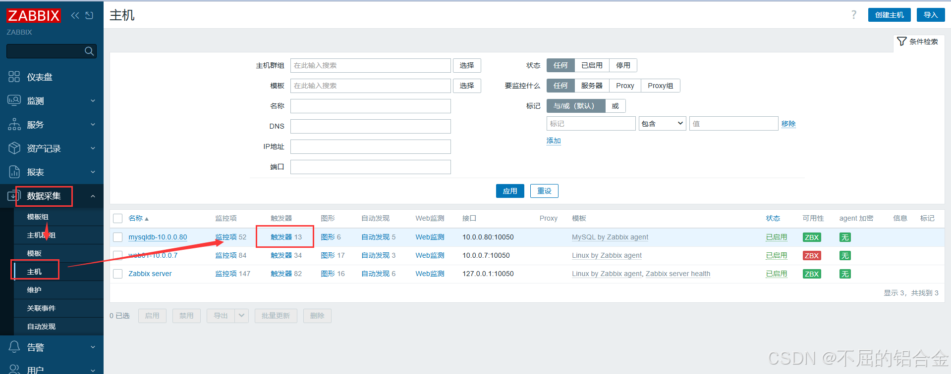The width and height of the screenshot is (951, 374).
Task: Click the 标记 tag name field
Action: (x=591, y=124)
